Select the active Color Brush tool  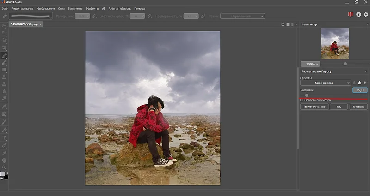coord(4,55)
